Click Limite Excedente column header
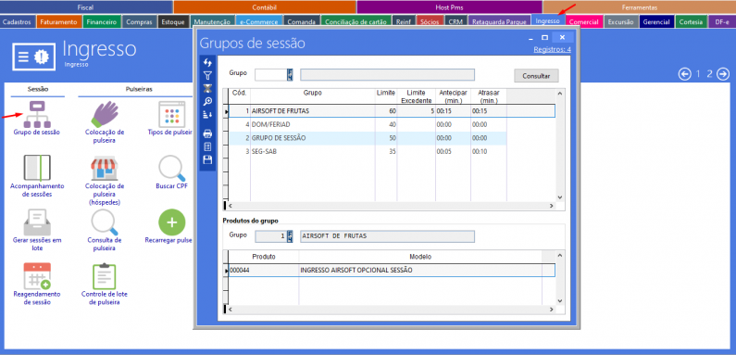Image resolution: width=736 pixels, height=355 pixels. 416,96
